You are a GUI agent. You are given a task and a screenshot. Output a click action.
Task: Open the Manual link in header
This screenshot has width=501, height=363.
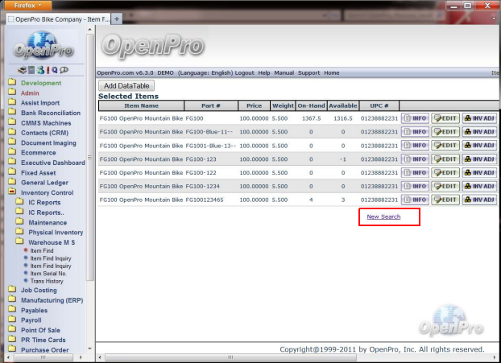tap(284, 72)
